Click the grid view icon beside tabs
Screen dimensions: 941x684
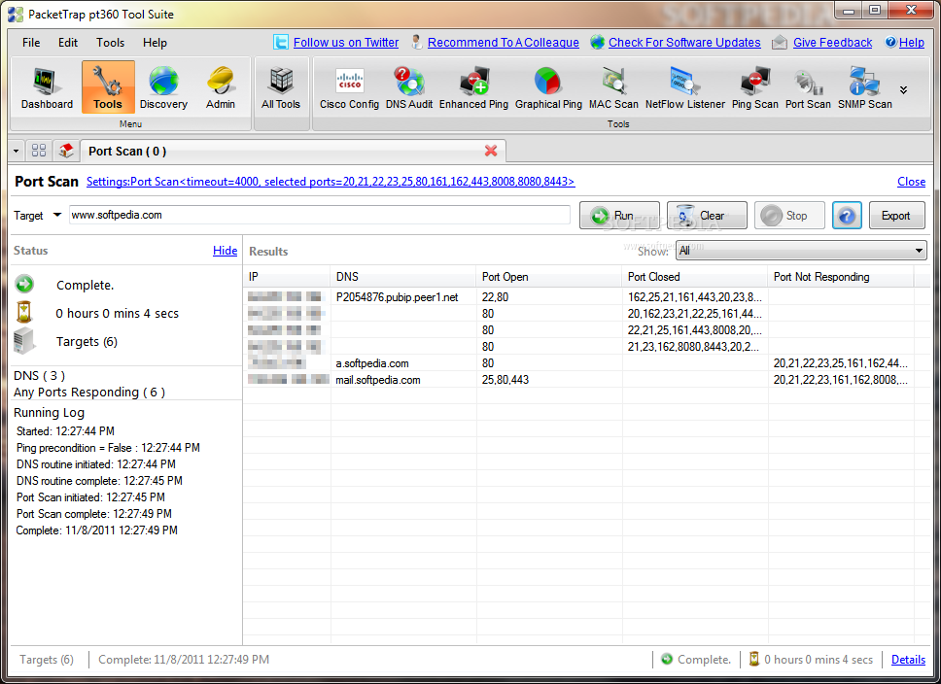39,150
